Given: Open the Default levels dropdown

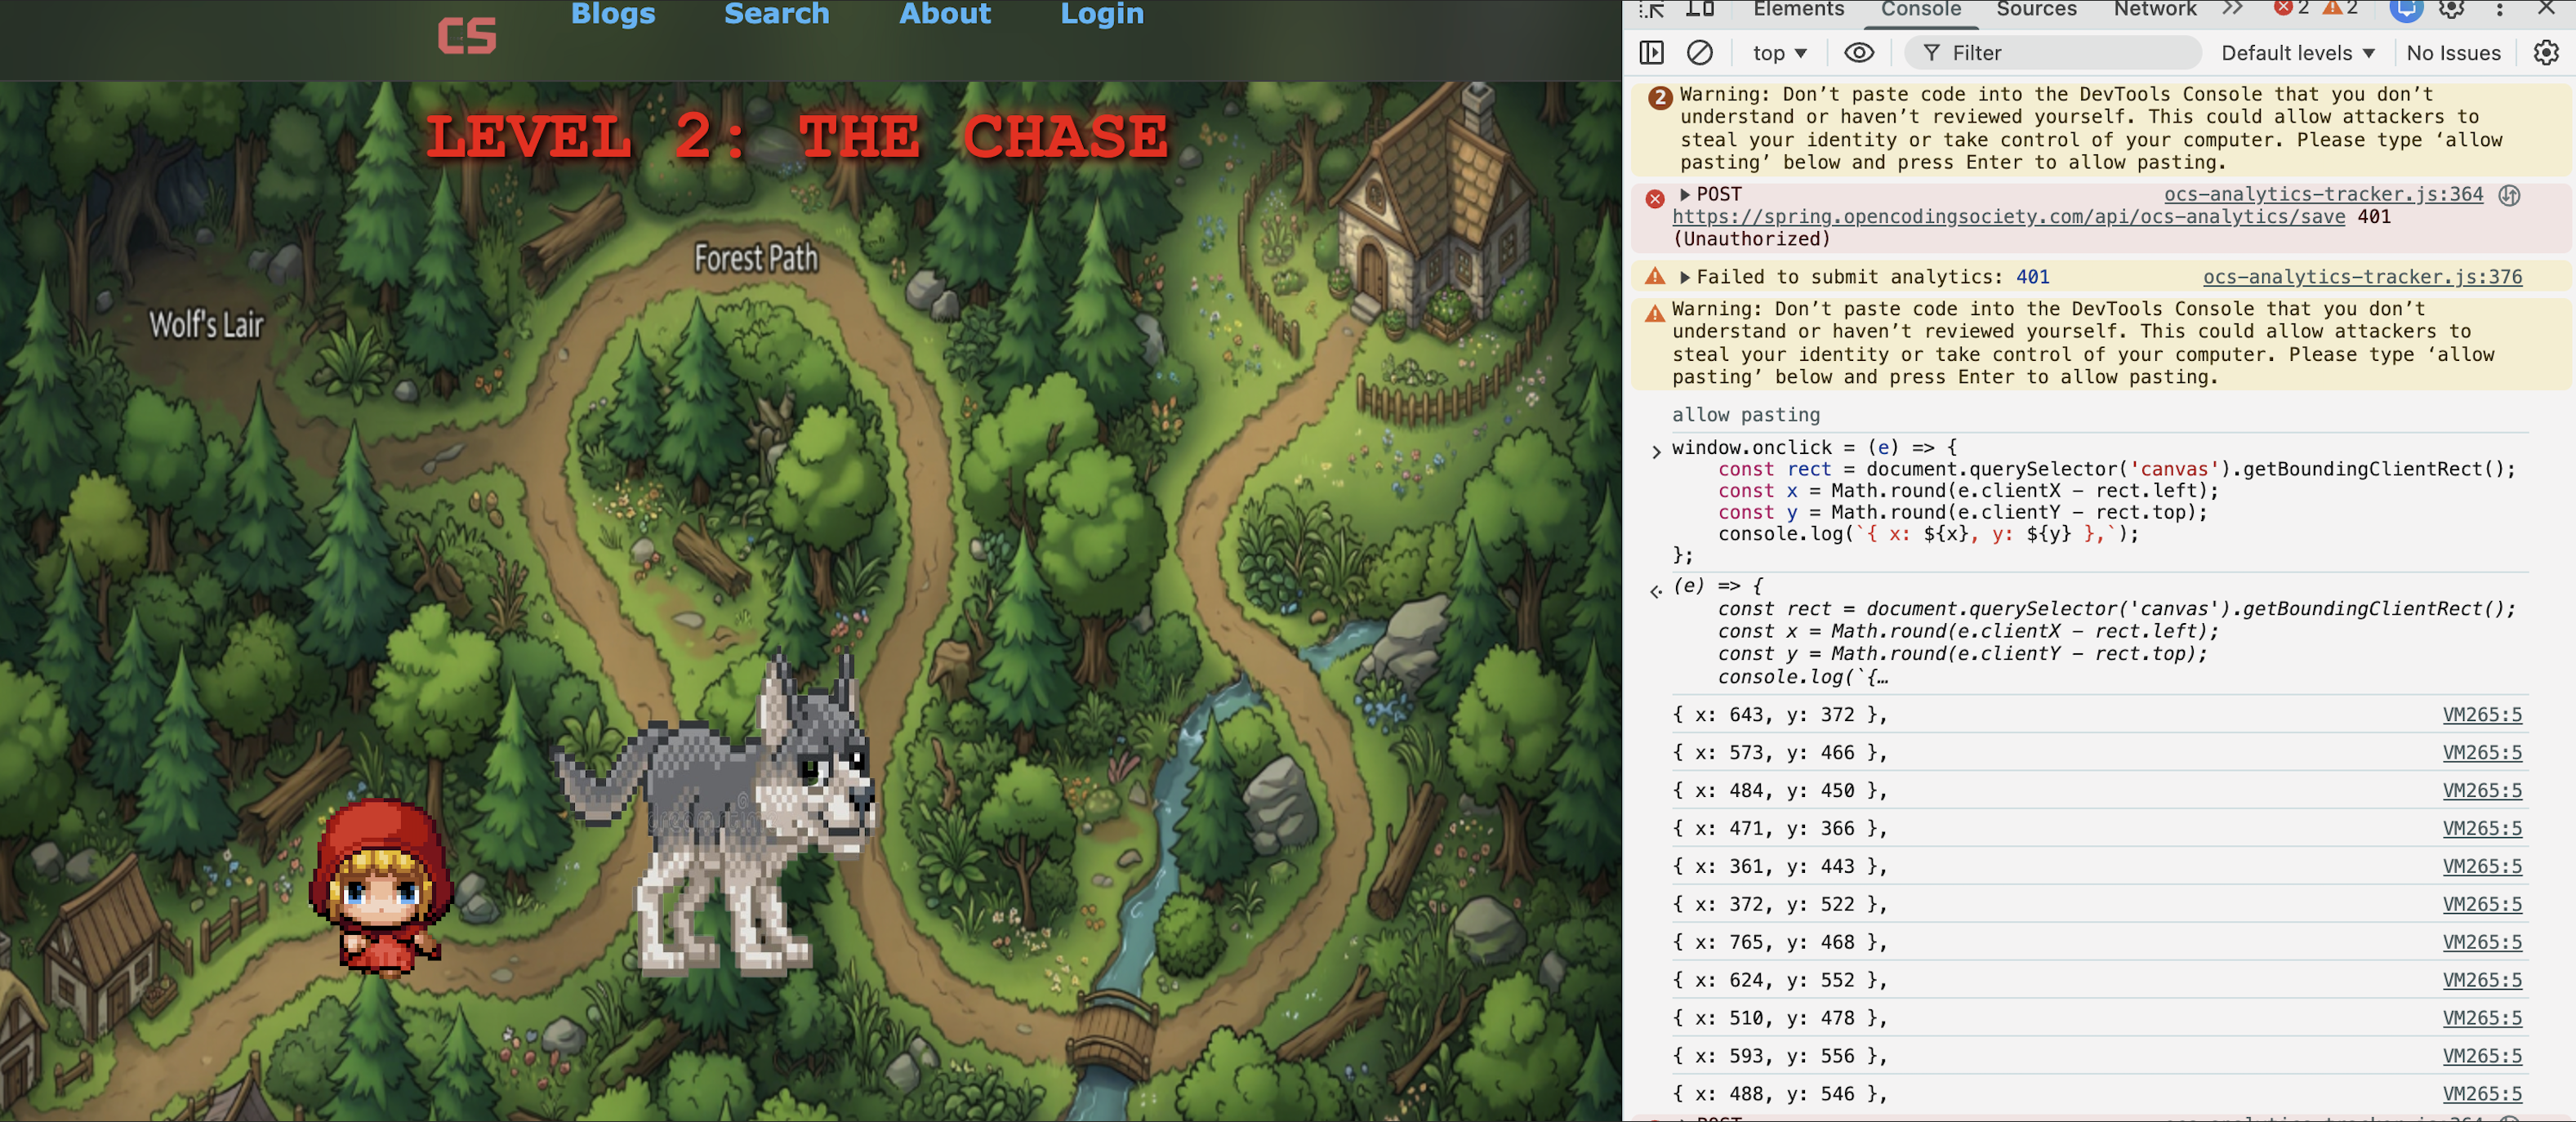Looking at the screenshot, I should (2297, 53).
